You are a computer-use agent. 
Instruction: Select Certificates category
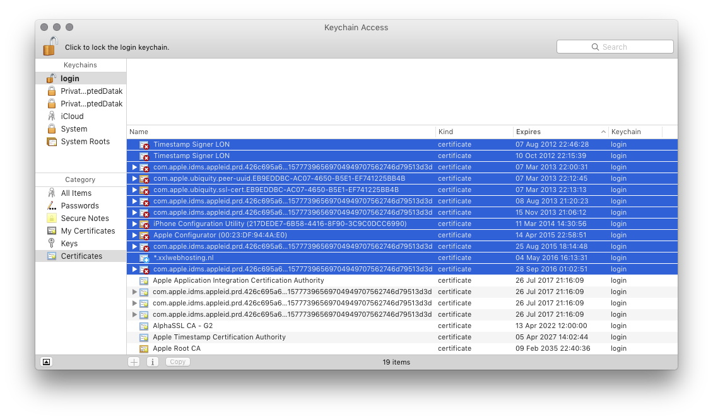pos(81,256)
